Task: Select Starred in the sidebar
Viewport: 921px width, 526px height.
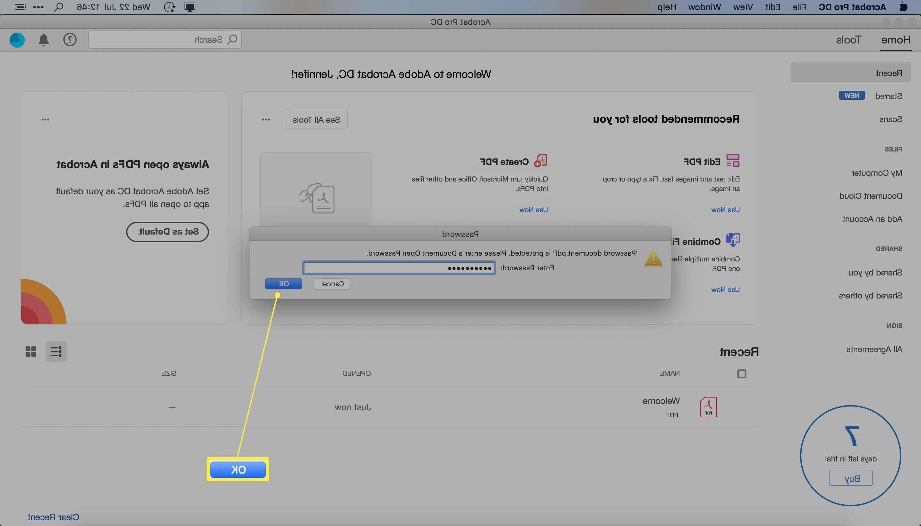Action: click(888, 96)
